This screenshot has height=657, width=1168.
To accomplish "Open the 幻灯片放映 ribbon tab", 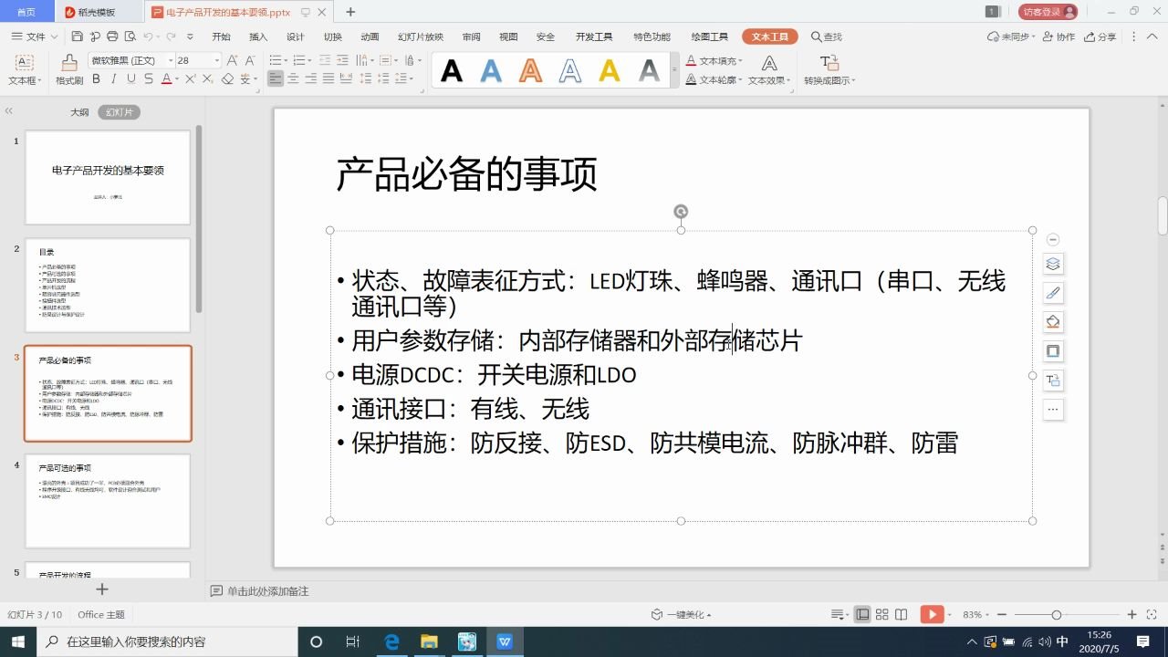I will [421, 36].
